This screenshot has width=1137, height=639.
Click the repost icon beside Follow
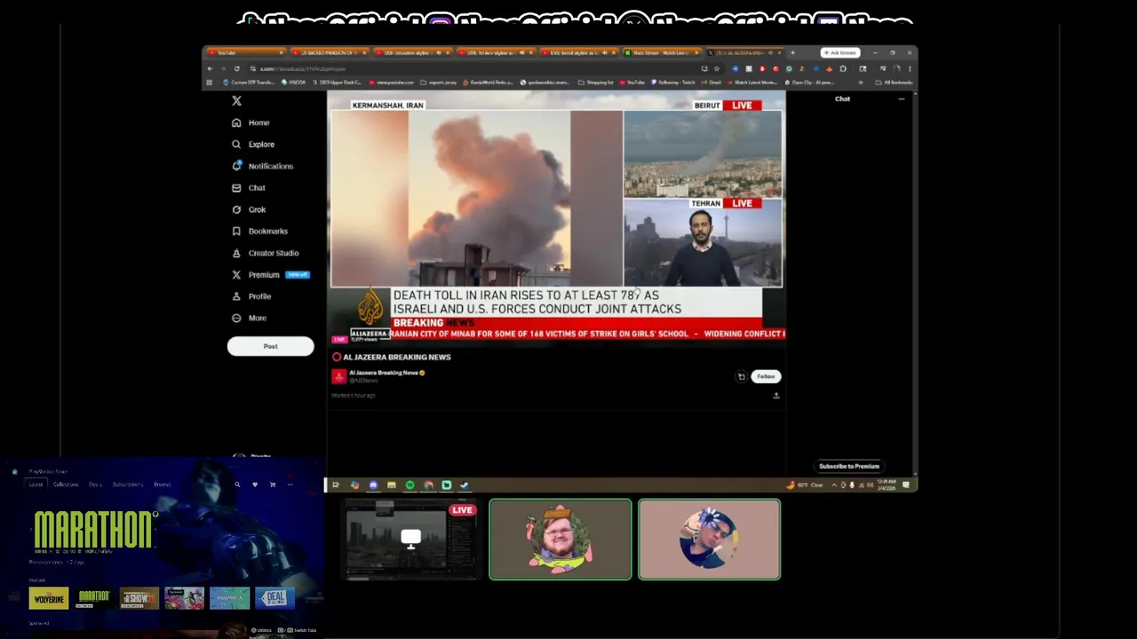(741, 376)
